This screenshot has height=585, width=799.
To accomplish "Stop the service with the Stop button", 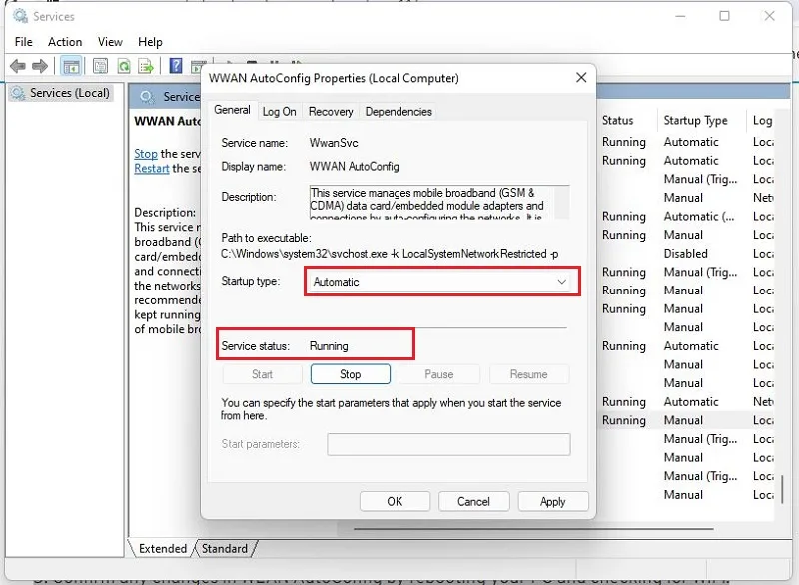I will click(351, 374).
